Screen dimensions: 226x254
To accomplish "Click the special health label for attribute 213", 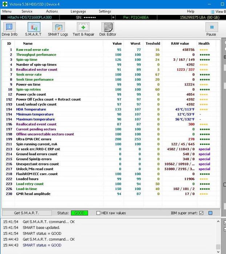I will pyautogui.click(x=204, y=149).
